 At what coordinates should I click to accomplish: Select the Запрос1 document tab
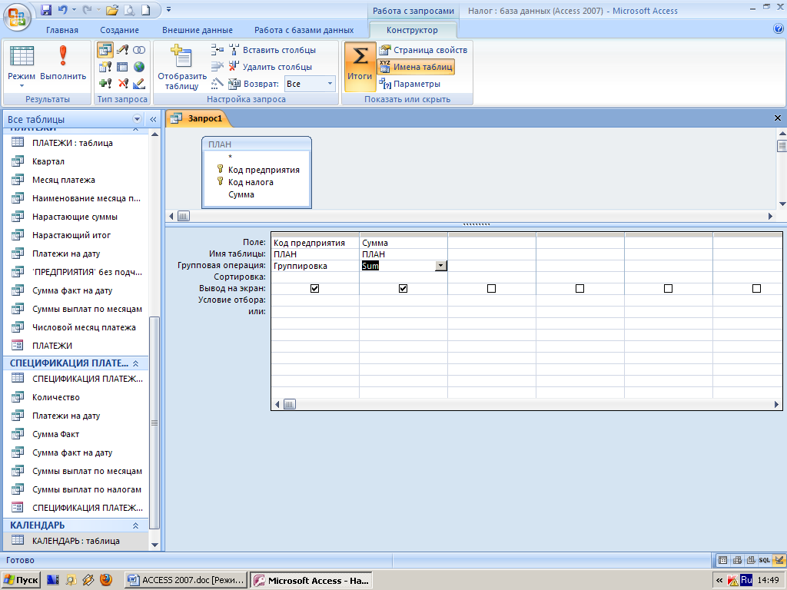click(199, 118)
